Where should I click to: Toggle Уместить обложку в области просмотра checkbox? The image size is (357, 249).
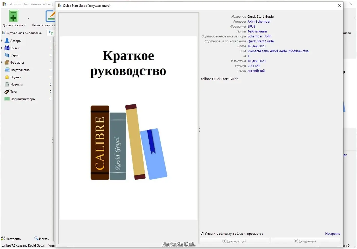click(x=202, y=234)
